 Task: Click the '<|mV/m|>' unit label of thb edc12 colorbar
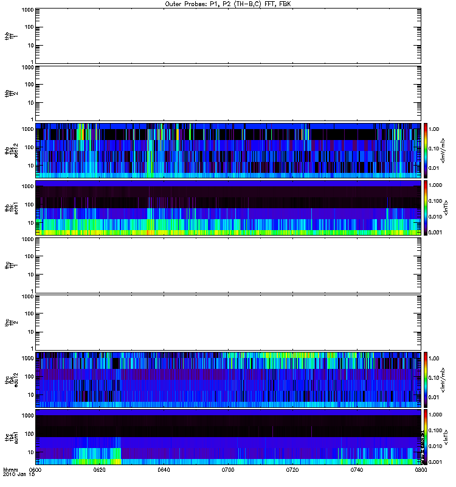pos(443,150)
